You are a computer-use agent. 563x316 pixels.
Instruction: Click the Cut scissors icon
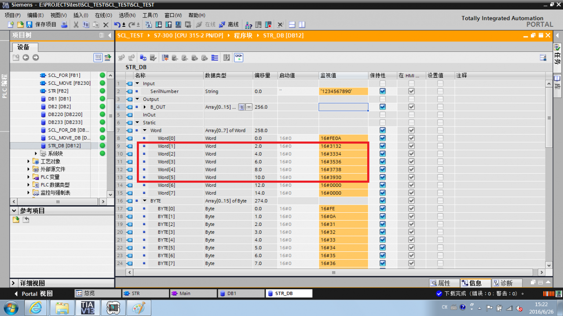coord(76,25)
